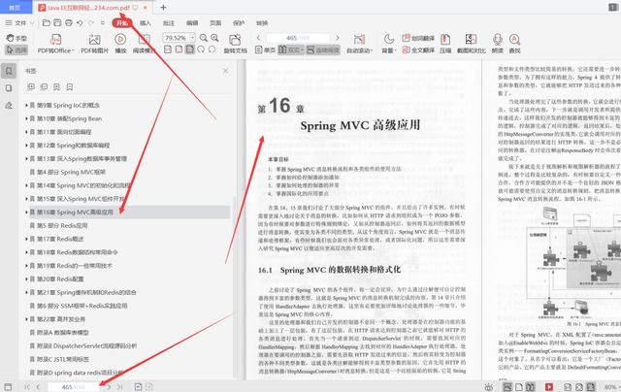Select 第4部分 Spring MVC框架 bookmark
Image resolution: width=621 pixels, height=392 pixels.
point(71,172)
